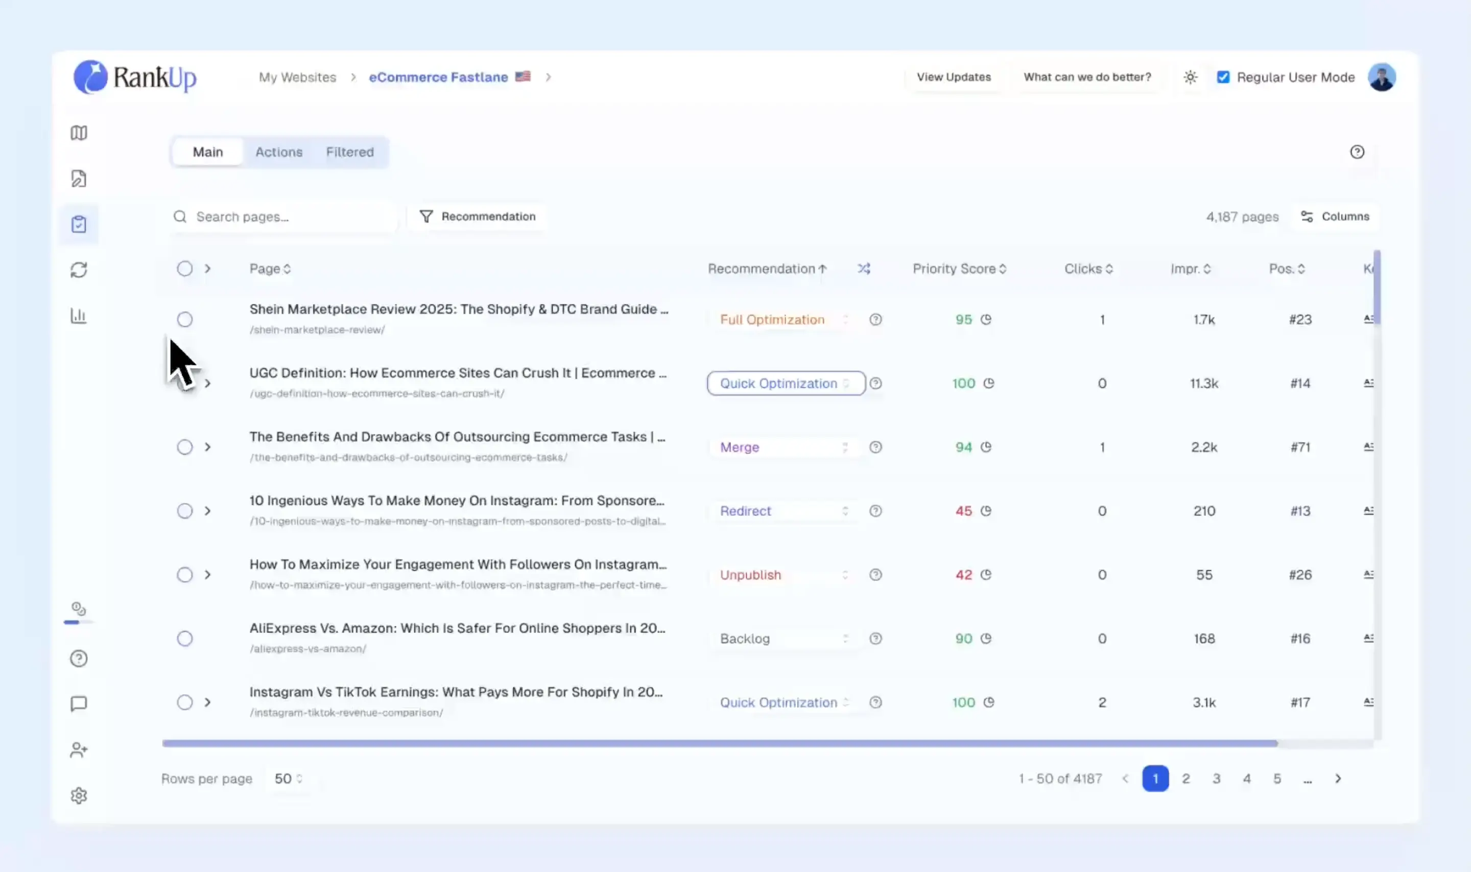Select the AliExpress Vs. Amazon row radio
The height and width of the screenshot is (872, 1471).
(184, 638)
